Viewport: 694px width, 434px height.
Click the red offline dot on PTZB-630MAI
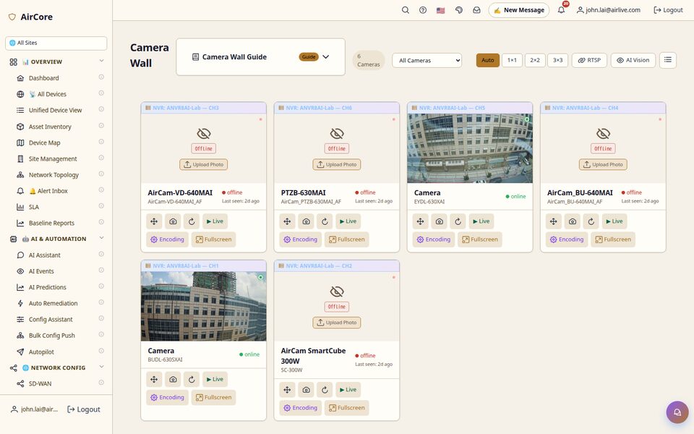tap(356, 192)
